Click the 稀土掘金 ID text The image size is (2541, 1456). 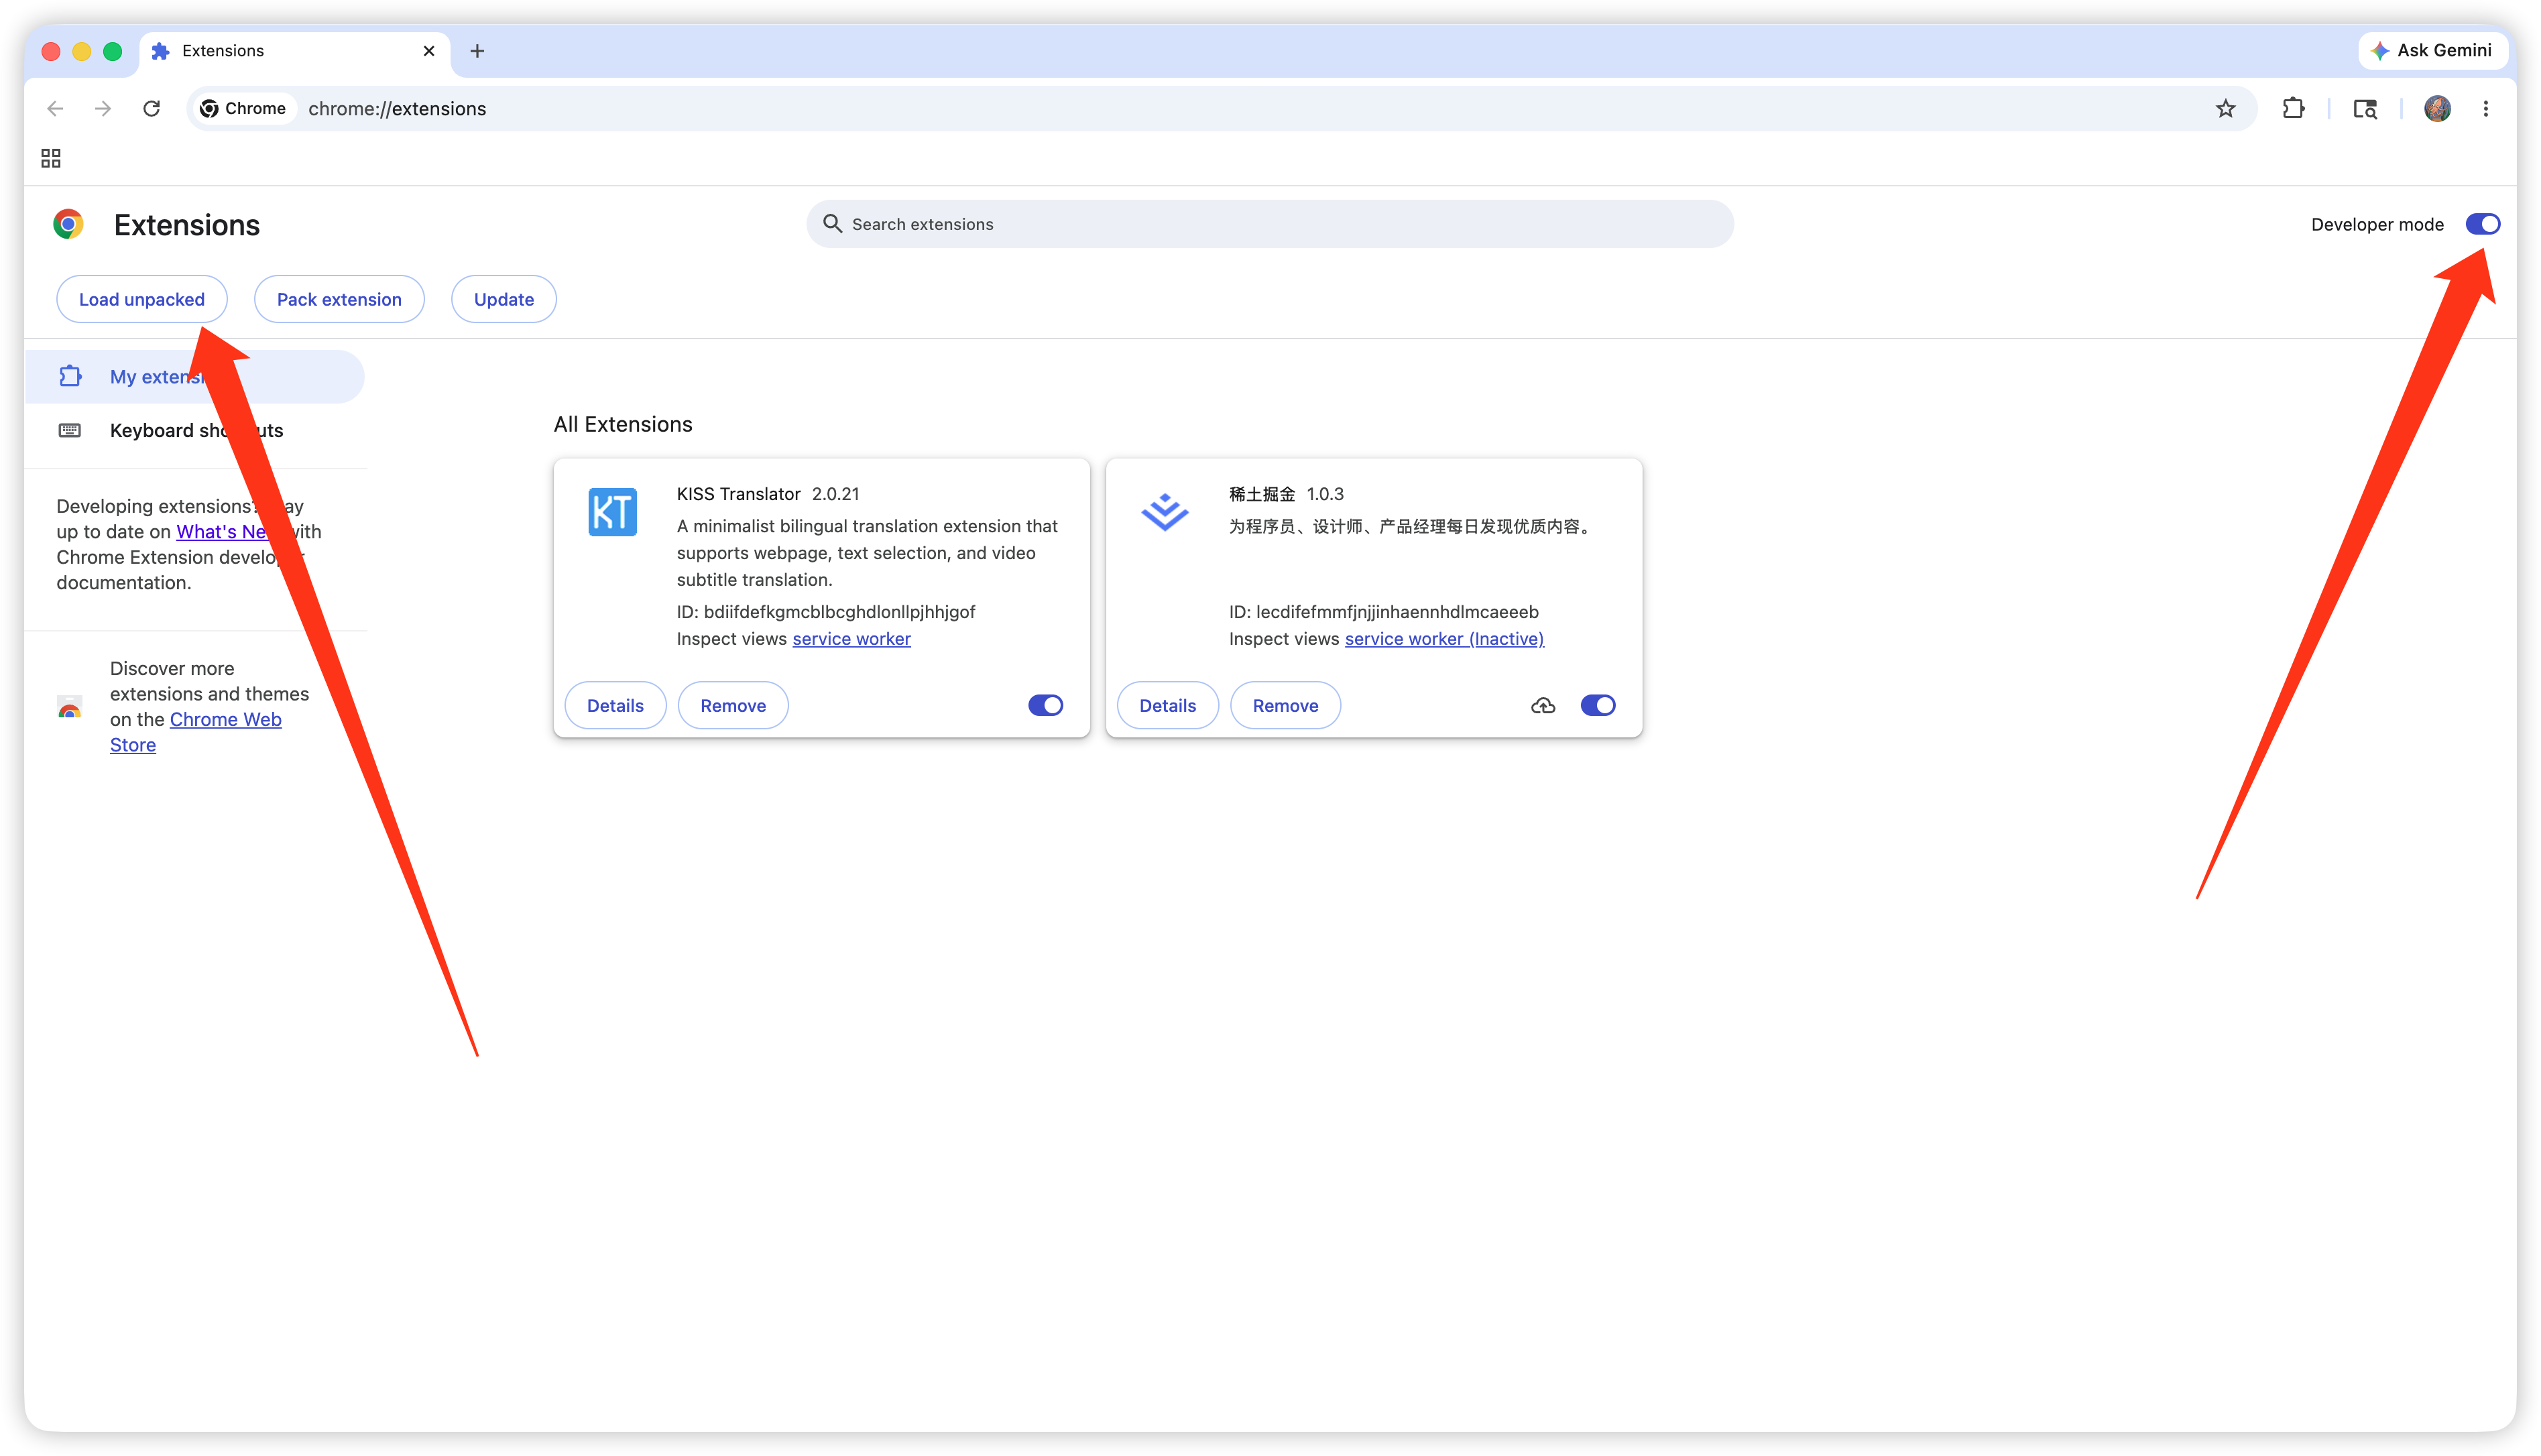1384,612
